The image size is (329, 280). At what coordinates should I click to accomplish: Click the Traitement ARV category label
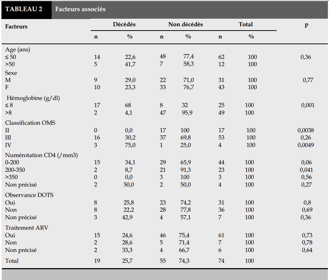[27, 228]
